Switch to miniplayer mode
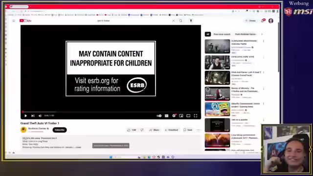Image resolution: width=313 pixels, height=176 pixels. pyautogui.click(x=181, y=116)
